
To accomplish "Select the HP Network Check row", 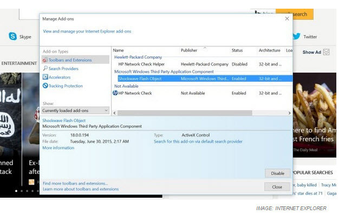I will [203, 93].
